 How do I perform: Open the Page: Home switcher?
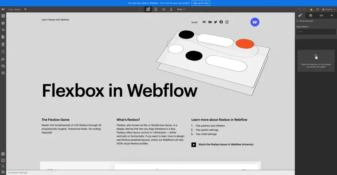click(14, 9)
